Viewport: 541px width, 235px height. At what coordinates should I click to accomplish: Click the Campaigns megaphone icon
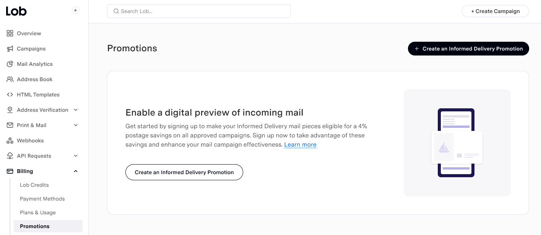[x=10, y=49]
